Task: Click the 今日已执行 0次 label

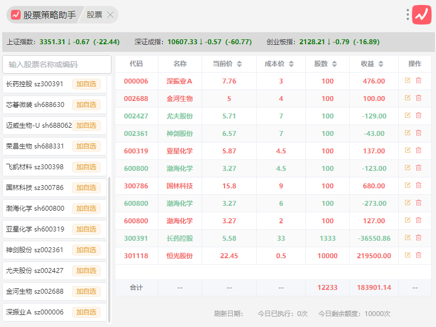Action: (x=282, y=314)
